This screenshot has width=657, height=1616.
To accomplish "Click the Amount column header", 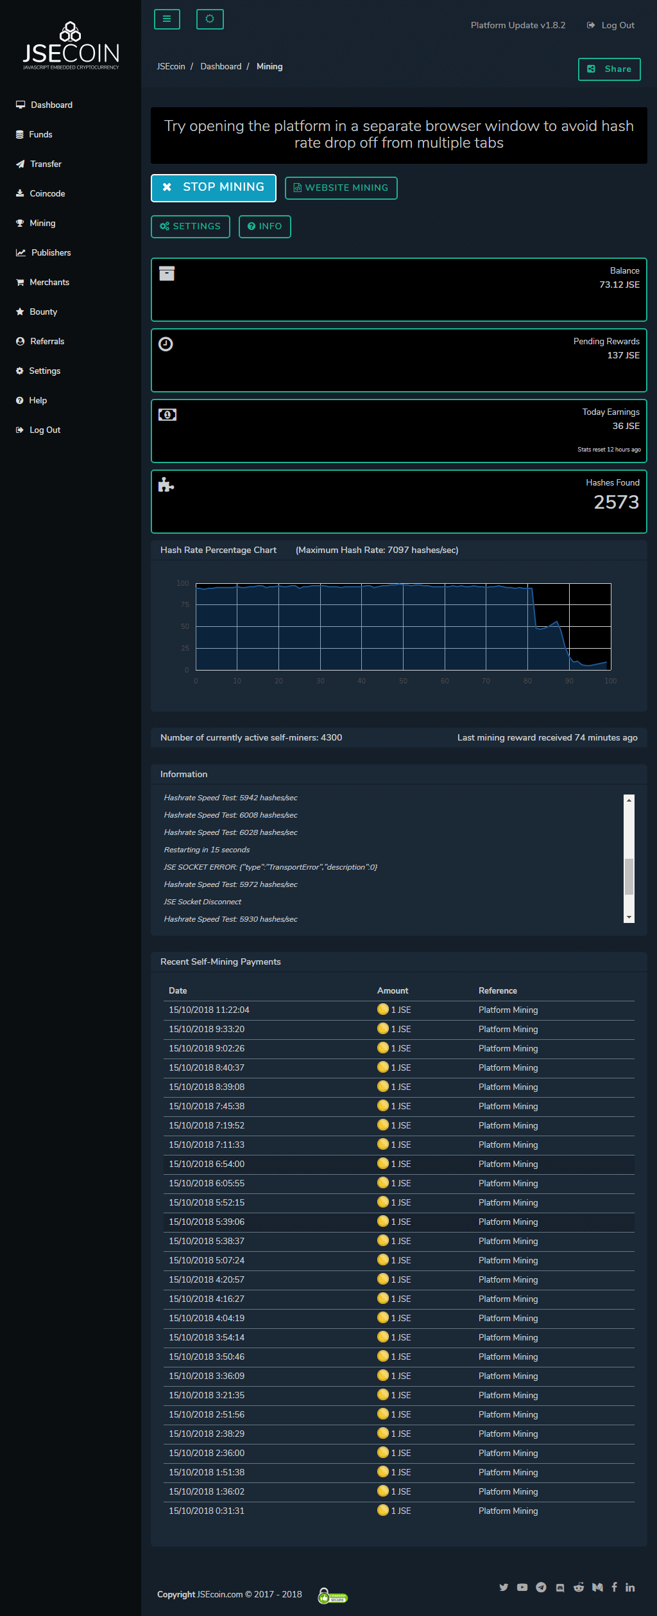I will [x=393, y=990].
